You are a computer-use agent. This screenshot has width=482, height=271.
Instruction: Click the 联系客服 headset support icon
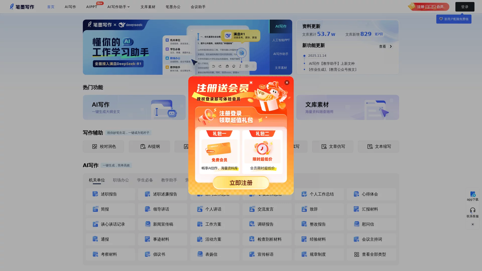[473, 210]
